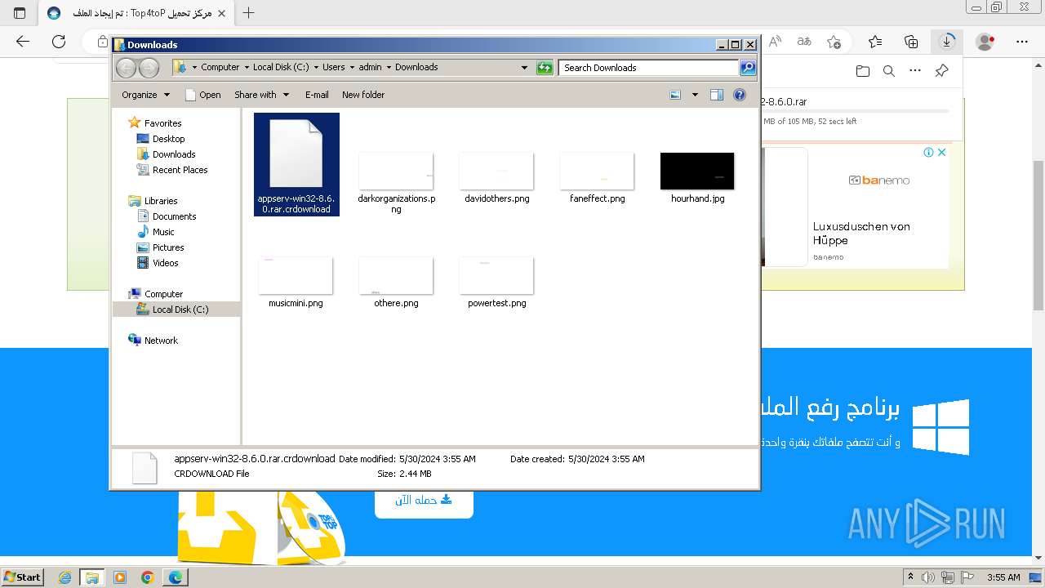Select Desktop under Favorites
This screenshot has height=588, width=1045.
tap(168, 139)
